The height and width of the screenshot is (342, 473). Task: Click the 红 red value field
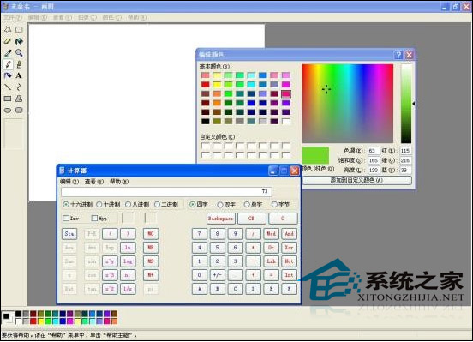coord(405,151)
